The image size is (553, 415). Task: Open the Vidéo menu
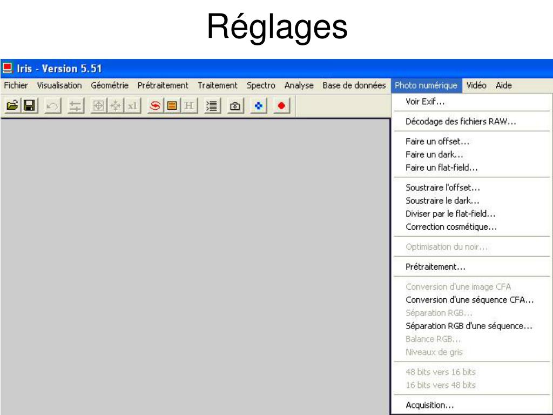(476, 85)
